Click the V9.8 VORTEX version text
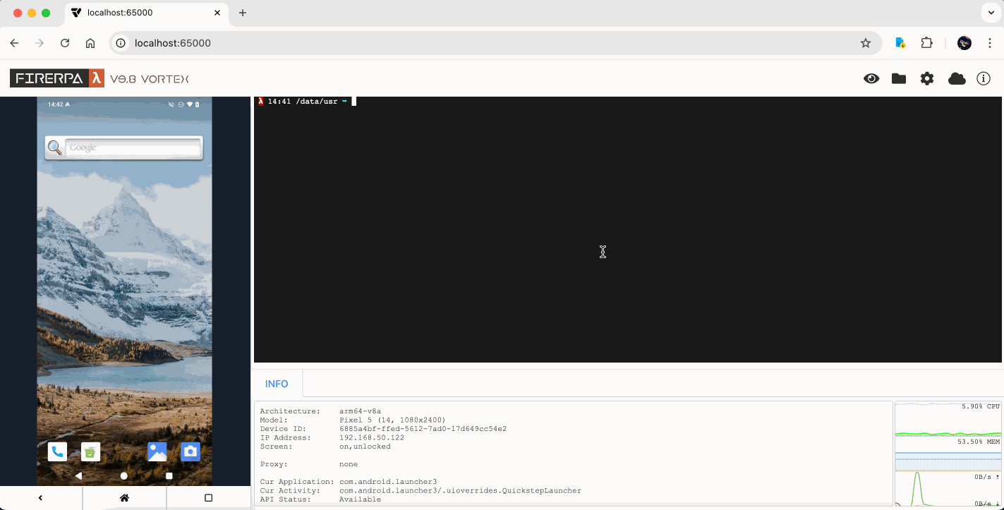Viewport: 1004px width, 510px height. (150, 79)
